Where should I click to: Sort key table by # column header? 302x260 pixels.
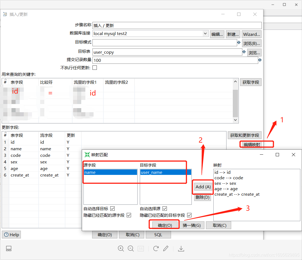coord(5,82)
